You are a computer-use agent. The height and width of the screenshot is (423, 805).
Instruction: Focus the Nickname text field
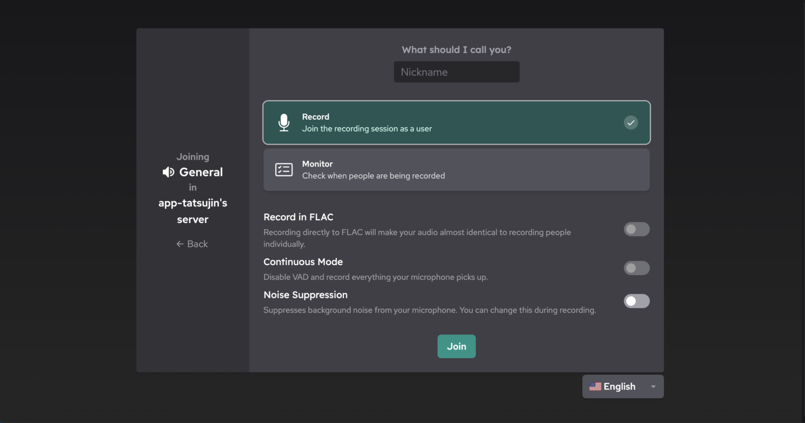point(456,72)
